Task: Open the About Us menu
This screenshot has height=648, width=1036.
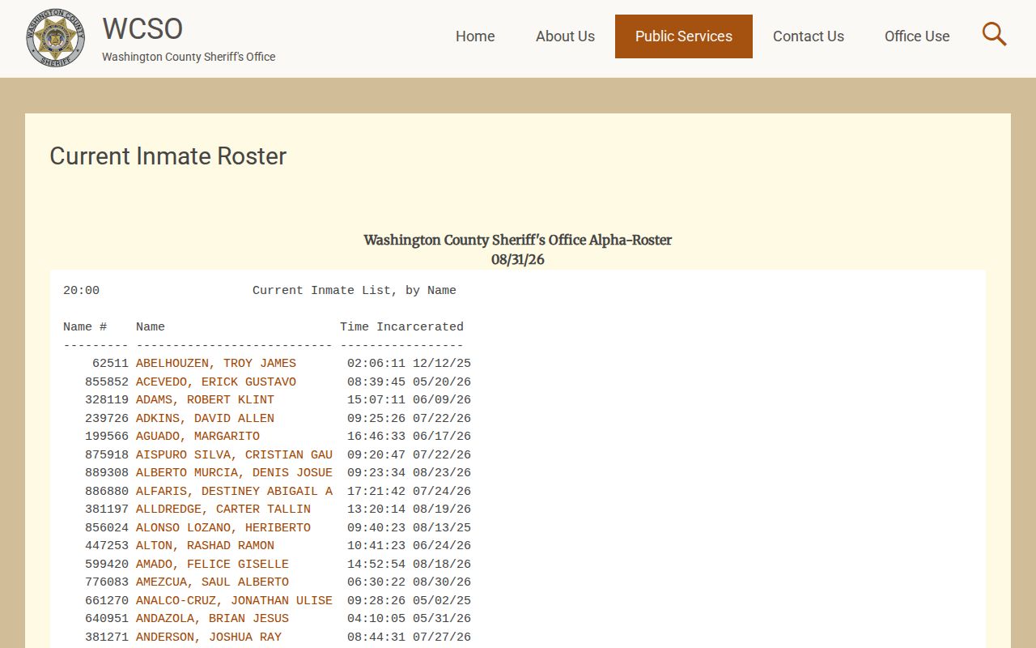Action: pos(565,36)
